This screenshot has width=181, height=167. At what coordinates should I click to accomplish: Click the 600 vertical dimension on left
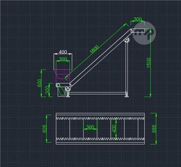pyautogui.click(x=40, y=83)
